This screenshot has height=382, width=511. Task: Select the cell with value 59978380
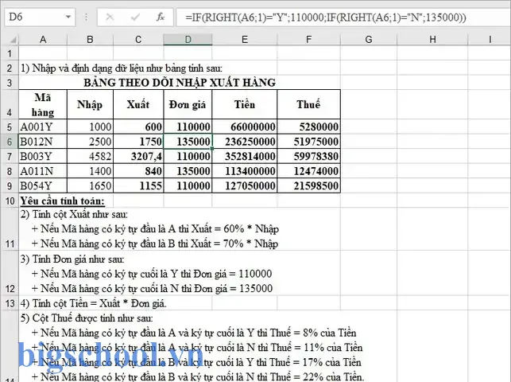click(308, 156)
